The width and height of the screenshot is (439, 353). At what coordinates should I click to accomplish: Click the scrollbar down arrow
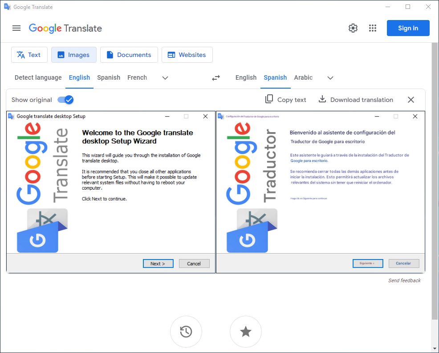pos(435,349)
